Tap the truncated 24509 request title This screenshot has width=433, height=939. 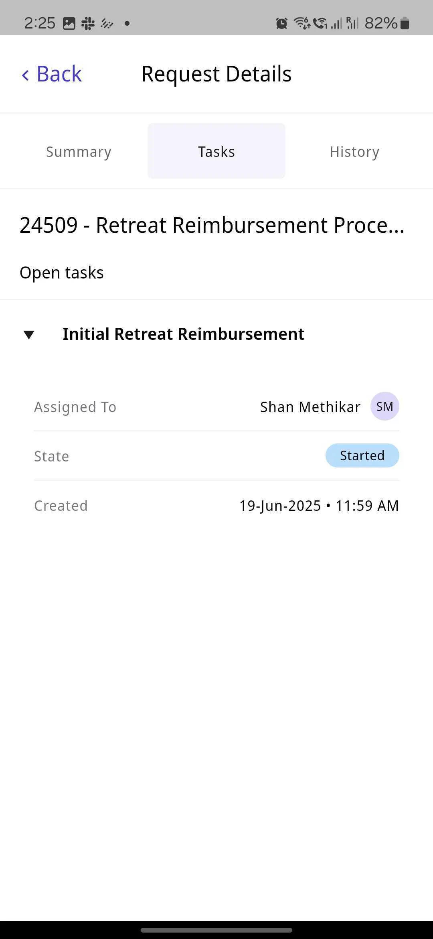click(212, 225)
